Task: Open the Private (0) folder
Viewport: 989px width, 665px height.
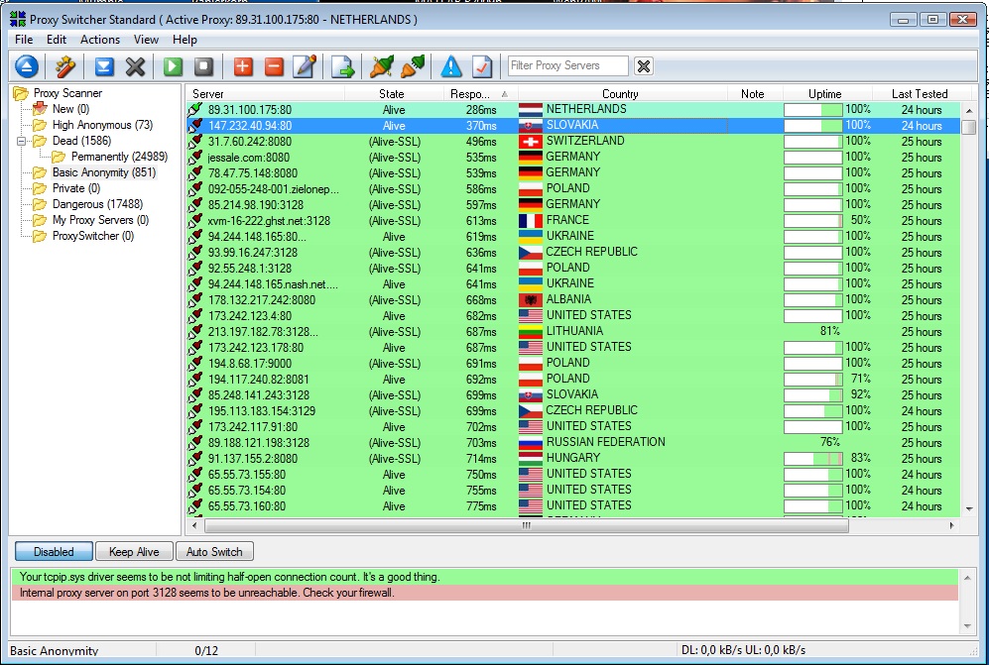Action: (75, 188)
